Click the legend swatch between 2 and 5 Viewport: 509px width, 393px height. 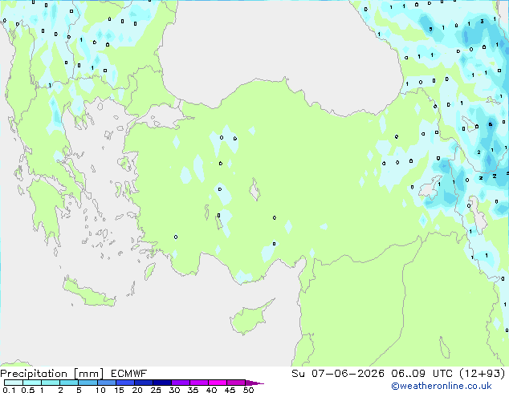point(69,383)
